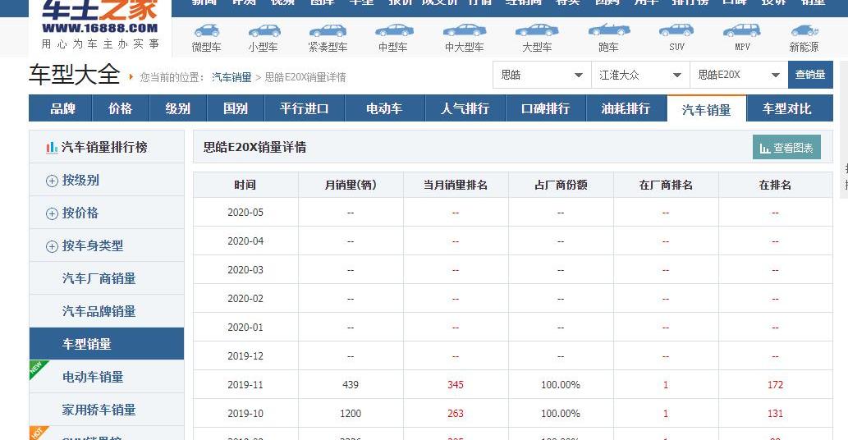848x440 pixels.
Task: Open 汽车品牌销量 in the sidebar
Action: 99,311
